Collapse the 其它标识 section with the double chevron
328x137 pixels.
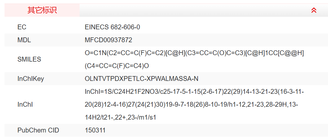pos(313,10)
